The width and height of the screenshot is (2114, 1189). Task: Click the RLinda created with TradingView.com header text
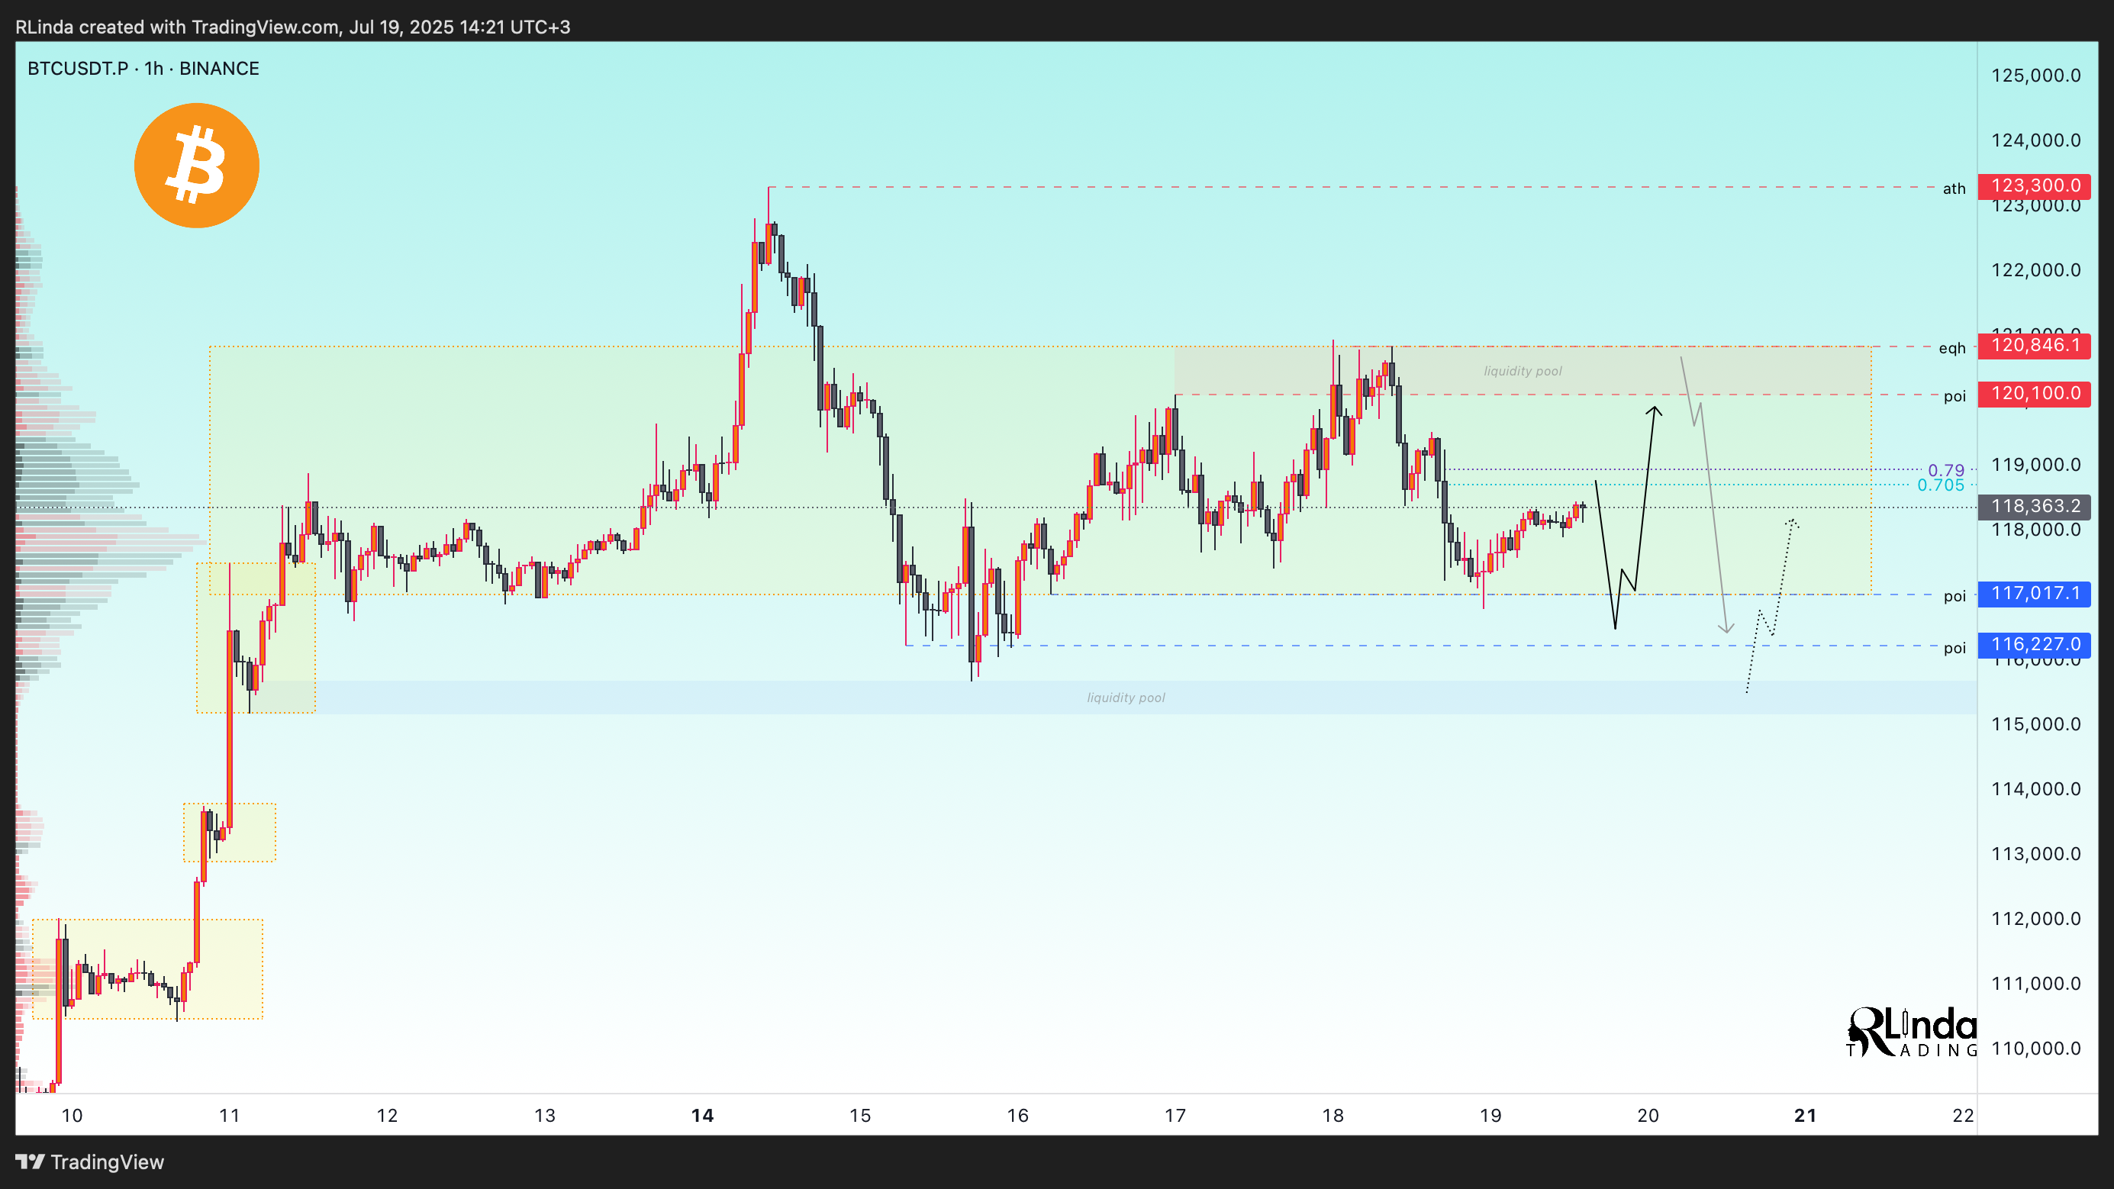click(x=293, y=27)
